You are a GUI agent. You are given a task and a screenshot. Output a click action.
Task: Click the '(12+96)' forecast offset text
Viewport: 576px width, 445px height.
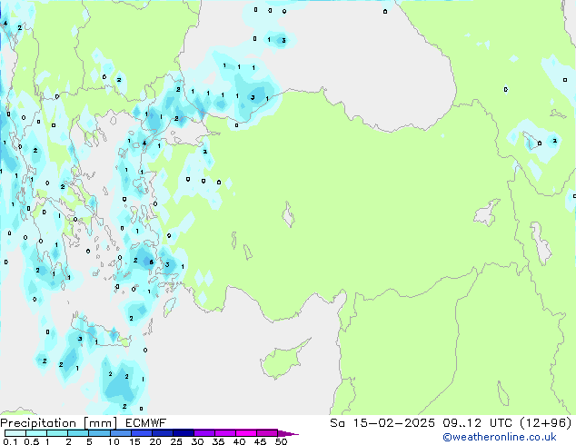click(x=546, y=423)
